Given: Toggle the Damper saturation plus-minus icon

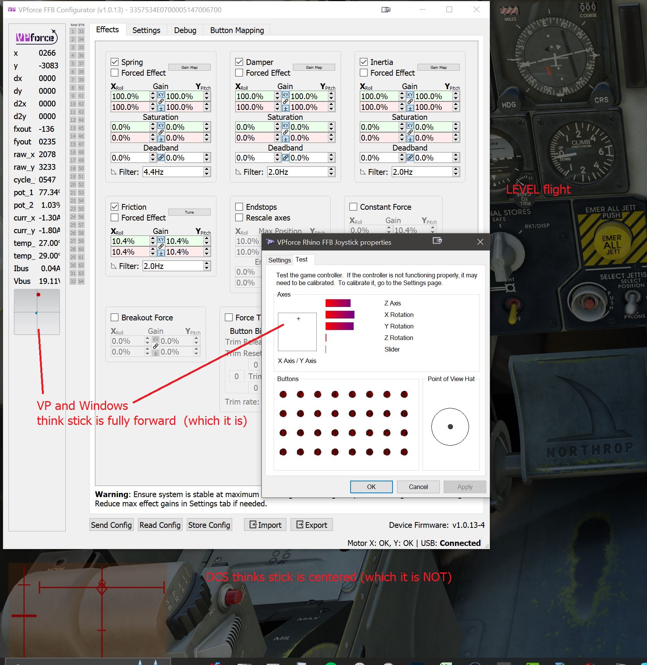Looking at the screenshot, I should (286, 139).
